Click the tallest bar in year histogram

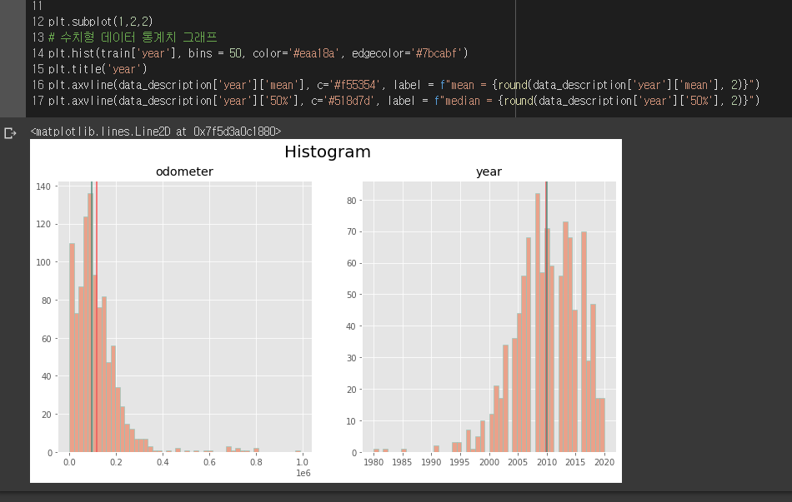[538, 323]
